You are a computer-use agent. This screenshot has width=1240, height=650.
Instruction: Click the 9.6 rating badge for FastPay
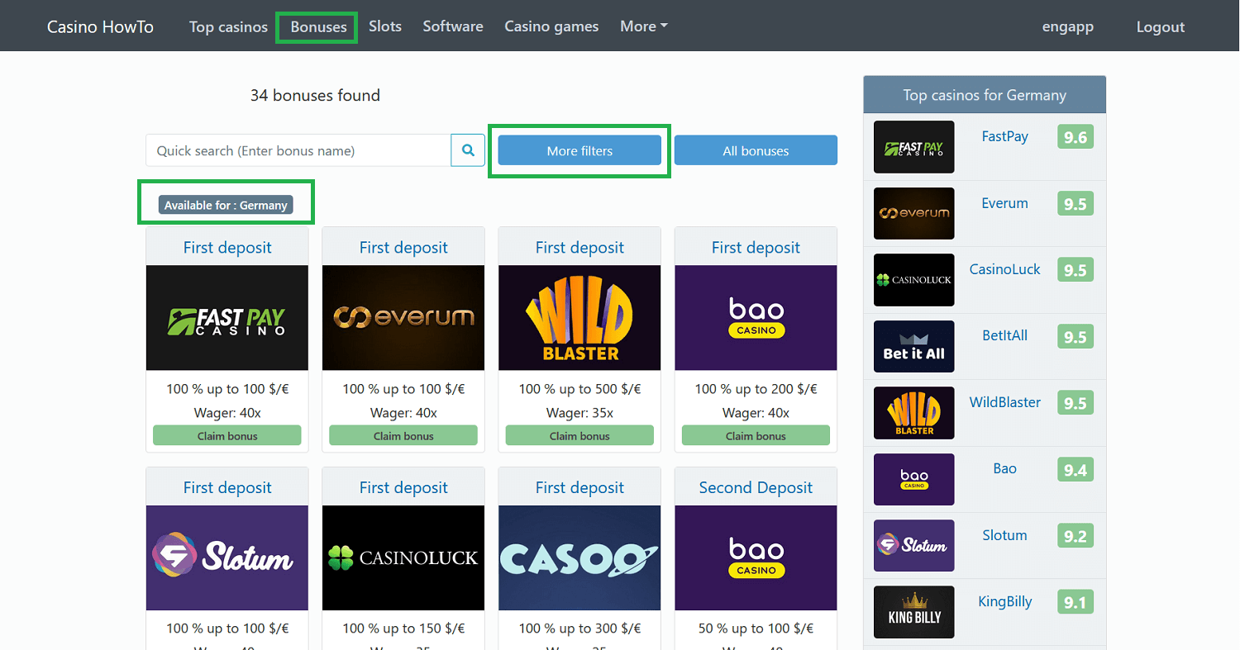(1075, 137)
